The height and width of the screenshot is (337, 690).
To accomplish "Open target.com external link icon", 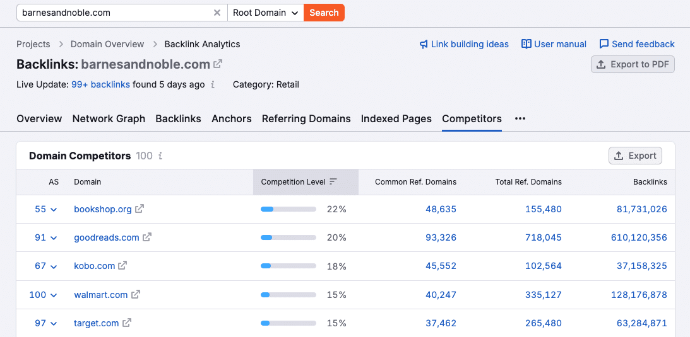I will point(127,323).
